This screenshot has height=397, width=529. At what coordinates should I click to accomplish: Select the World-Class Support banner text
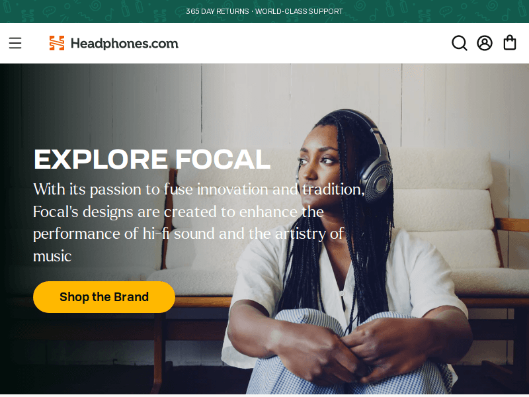299,11
